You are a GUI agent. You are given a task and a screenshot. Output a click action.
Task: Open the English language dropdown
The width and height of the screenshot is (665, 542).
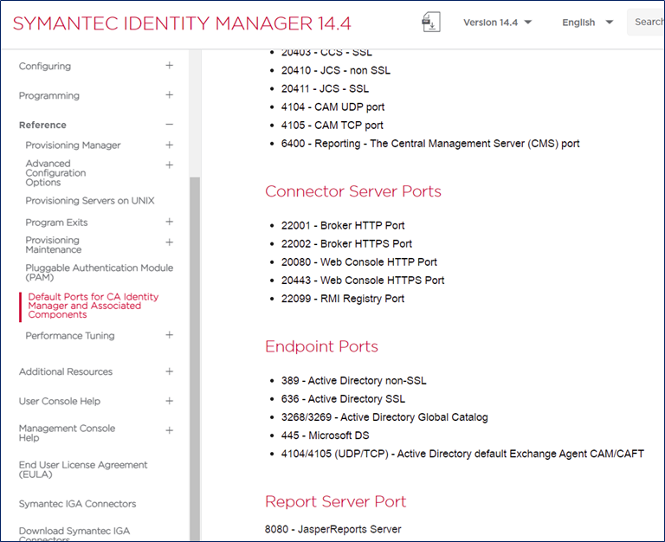pyautogui.click(x=587, y=23)
